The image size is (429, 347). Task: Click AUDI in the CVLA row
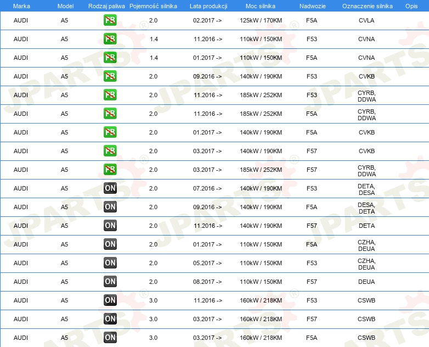click(x=21, y=20)
